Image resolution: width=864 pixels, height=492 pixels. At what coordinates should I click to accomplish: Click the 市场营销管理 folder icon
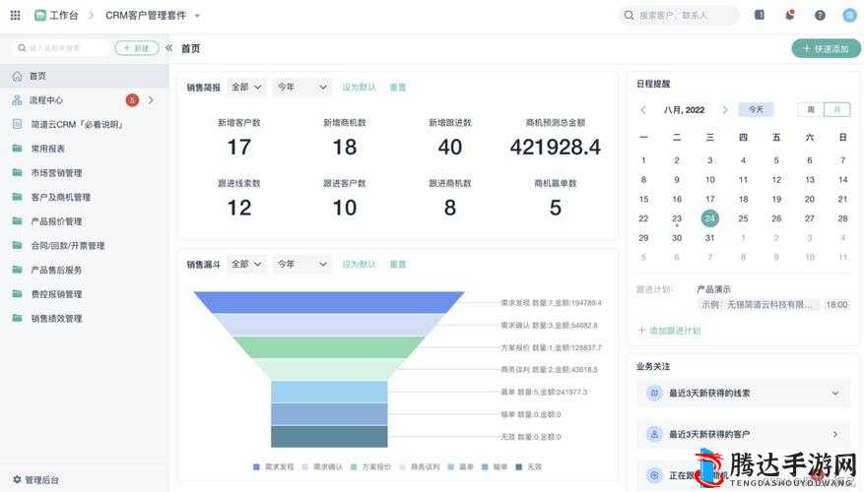tap(17, 173)
